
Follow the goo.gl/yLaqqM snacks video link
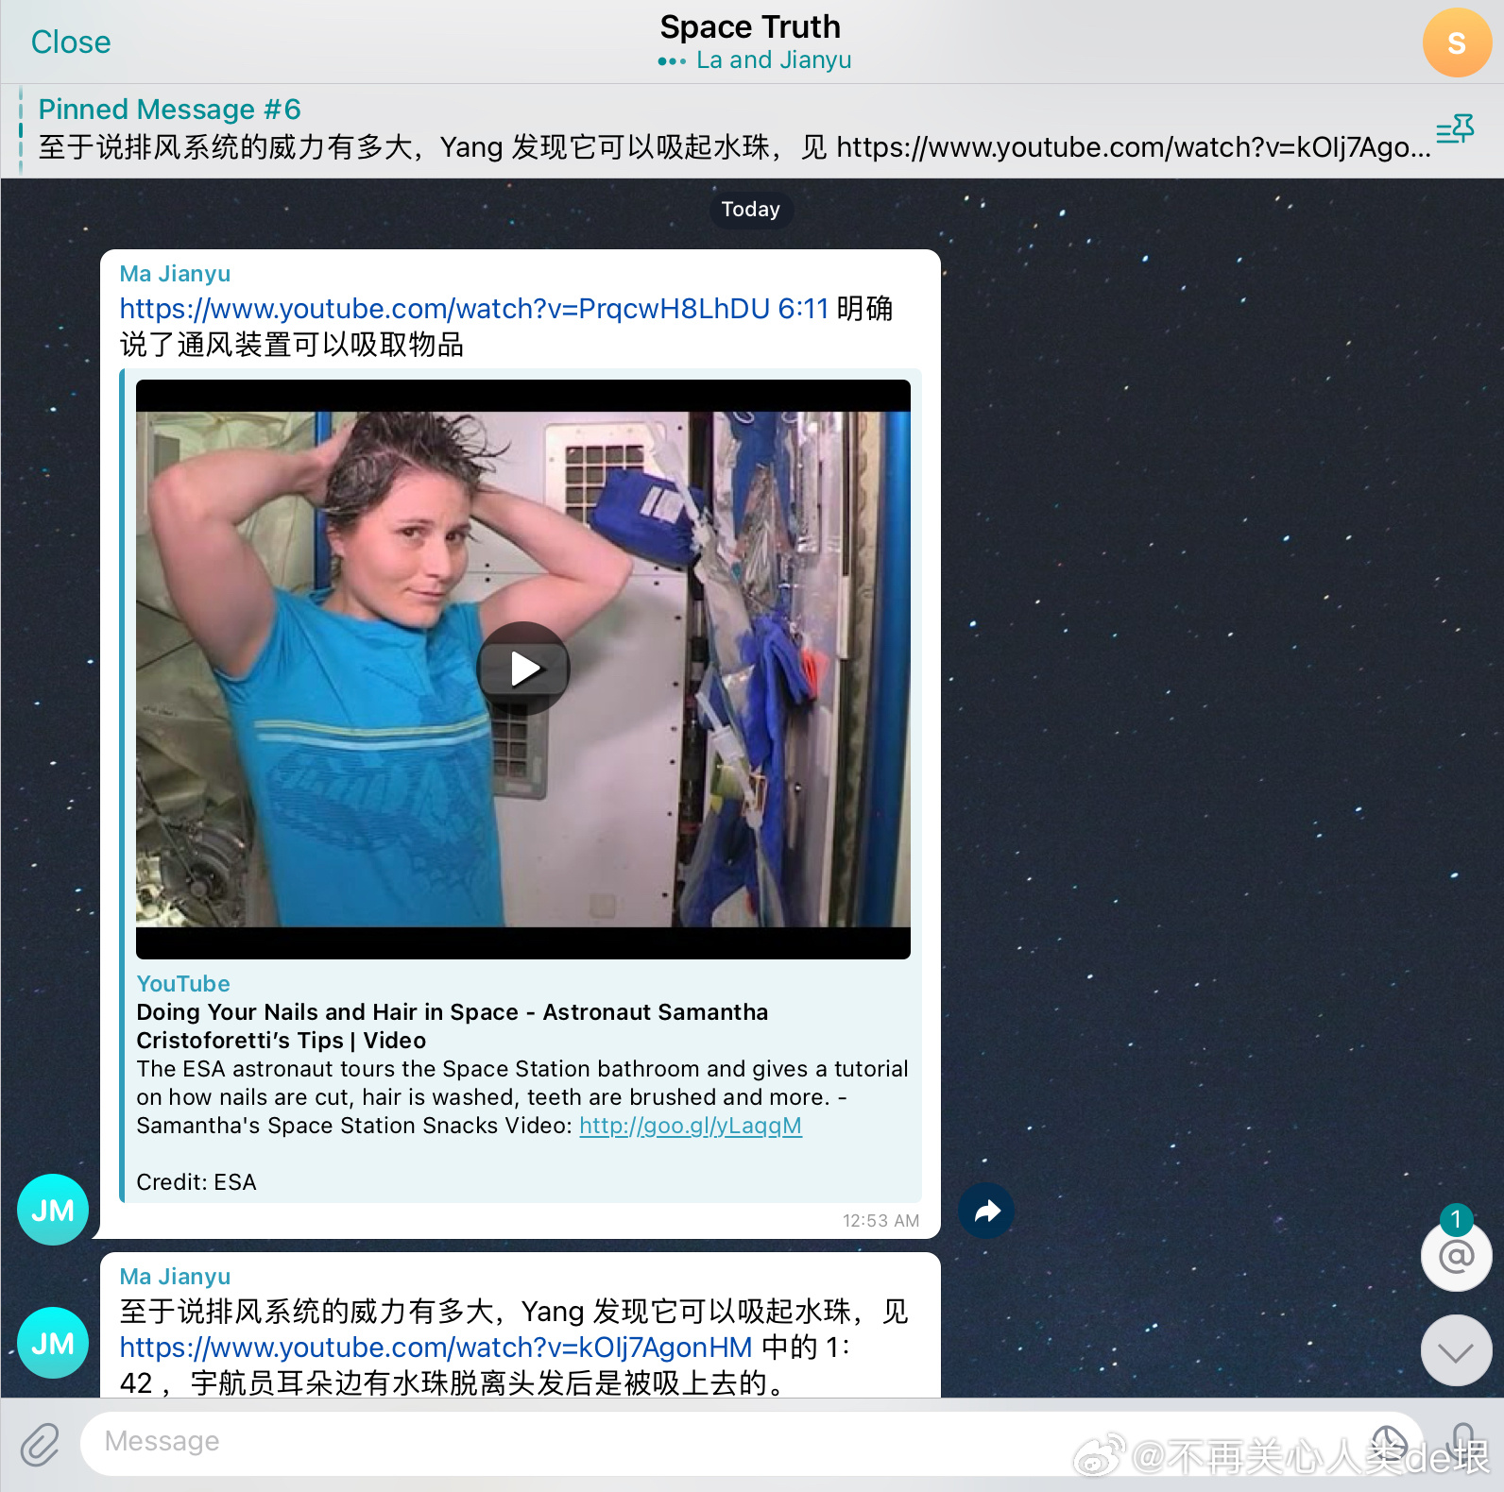click(x=690, y=1126)
